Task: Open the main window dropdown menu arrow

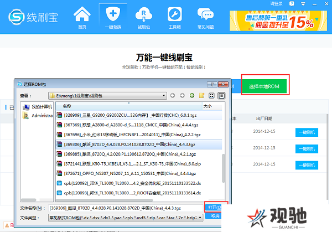Action: 303,4
